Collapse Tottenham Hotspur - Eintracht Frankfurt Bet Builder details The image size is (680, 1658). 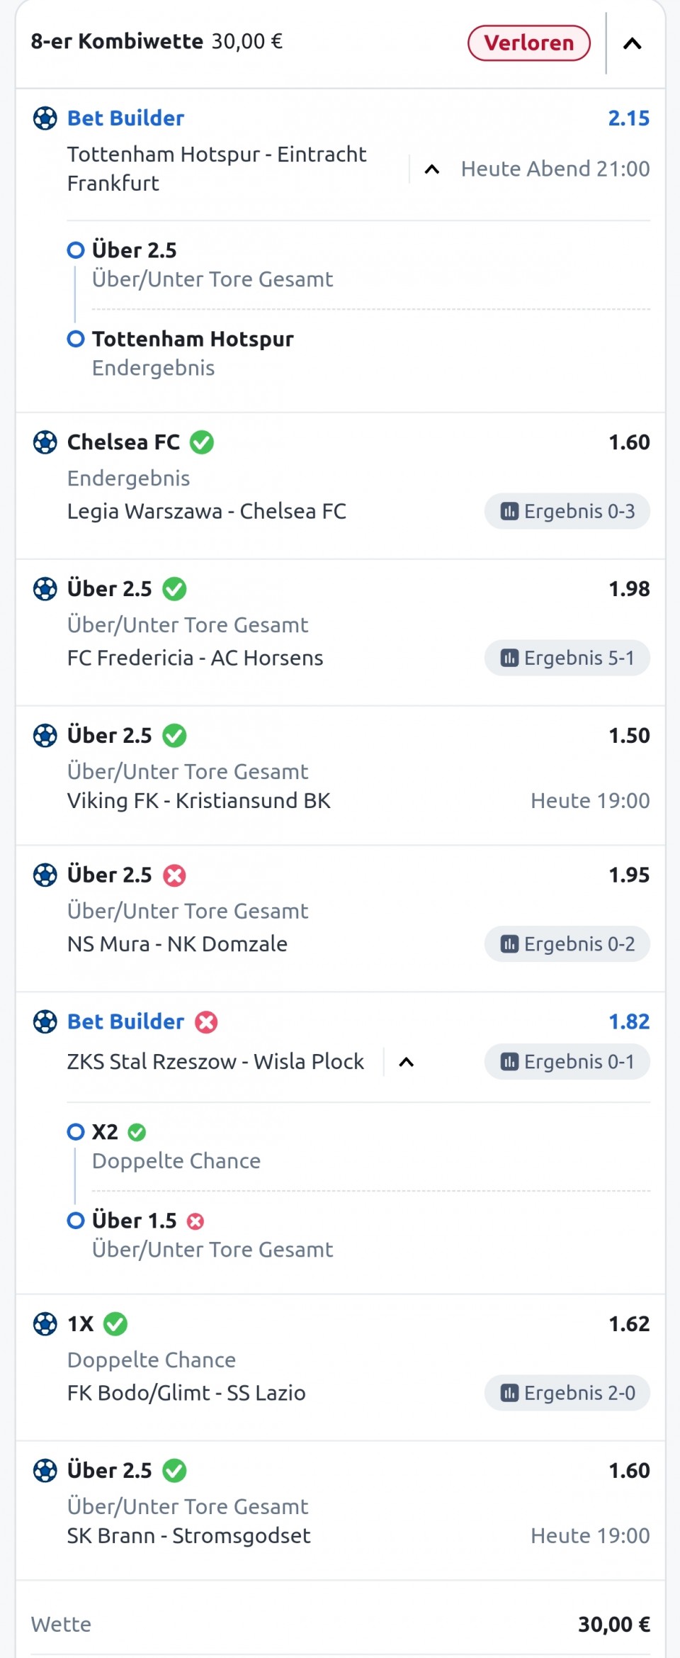[x=431, y=169]
